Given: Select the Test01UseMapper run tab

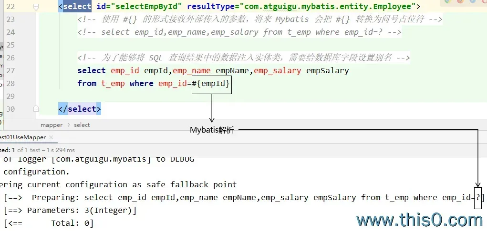Looking at the screenshot, I should [23, 137].
